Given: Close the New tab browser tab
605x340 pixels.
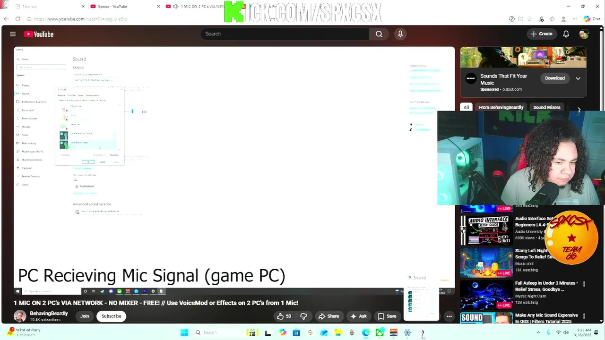Looking at the screenshot, I should pos(83,7).
